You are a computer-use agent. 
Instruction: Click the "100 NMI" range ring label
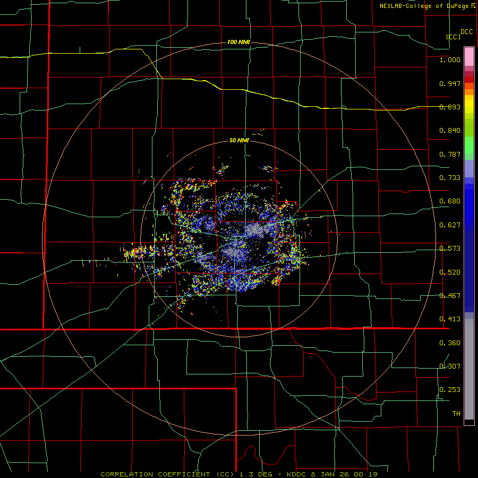[238, 42]
